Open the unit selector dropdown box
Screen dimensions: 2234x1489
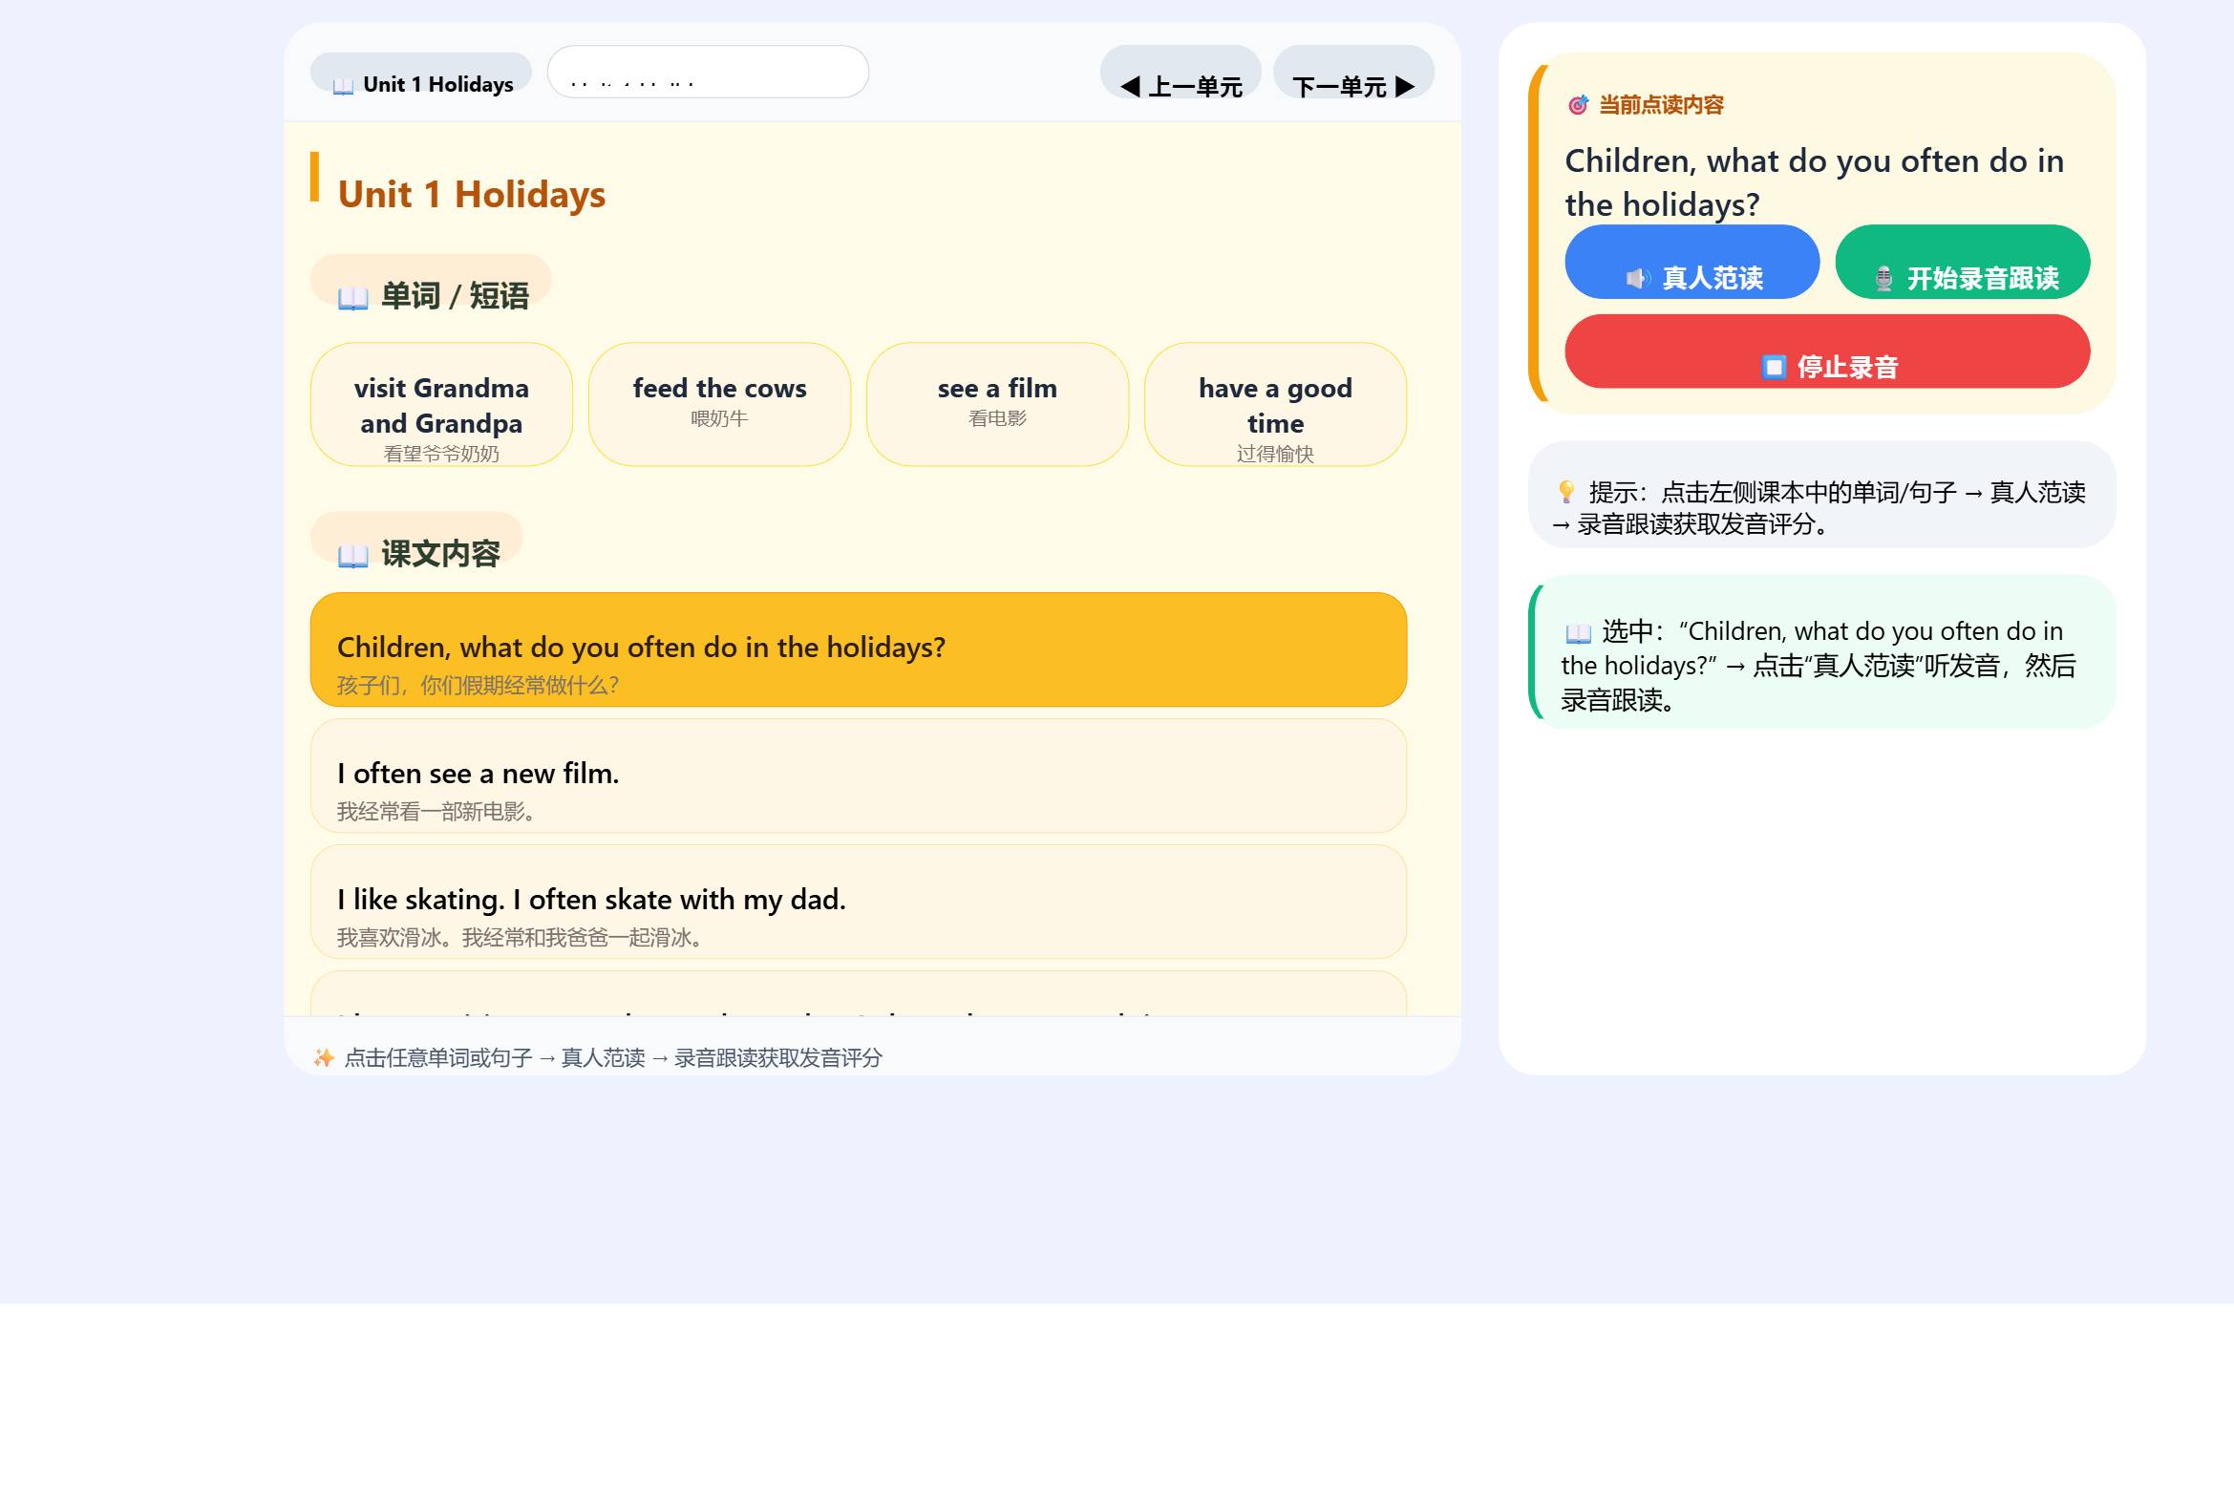[708, 72]
